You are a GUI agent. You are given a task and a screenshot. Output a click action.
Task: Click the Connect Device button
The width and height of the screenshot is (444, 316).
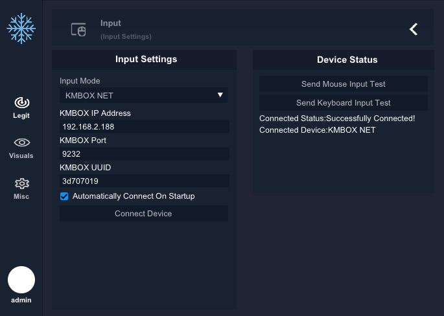144,213
